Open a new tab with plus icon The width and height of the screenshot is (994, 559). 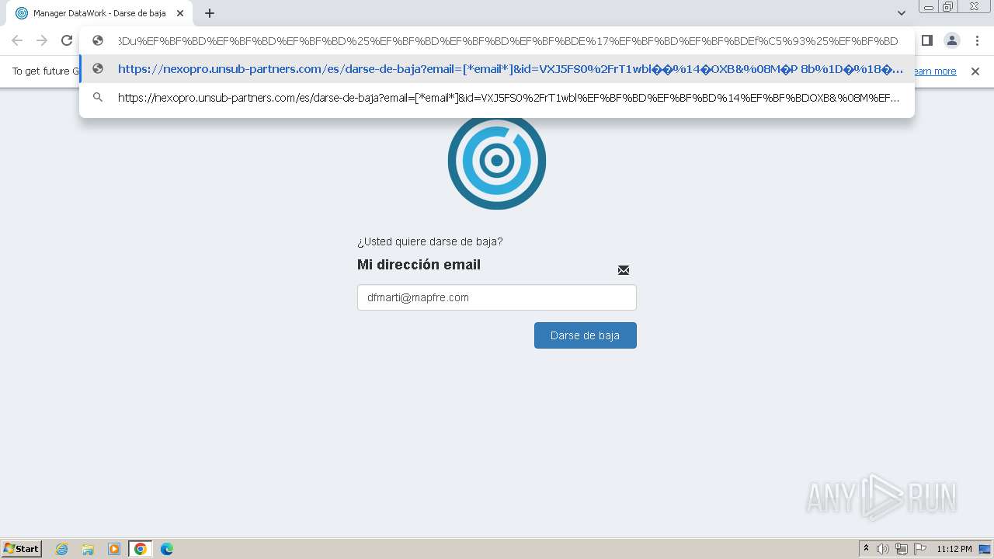click(210, 13)
